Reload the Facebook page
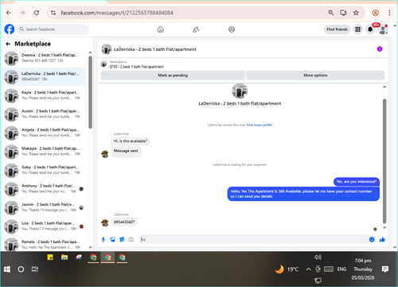The height and width of the screenshot is (287, 398). coord(37,13)
